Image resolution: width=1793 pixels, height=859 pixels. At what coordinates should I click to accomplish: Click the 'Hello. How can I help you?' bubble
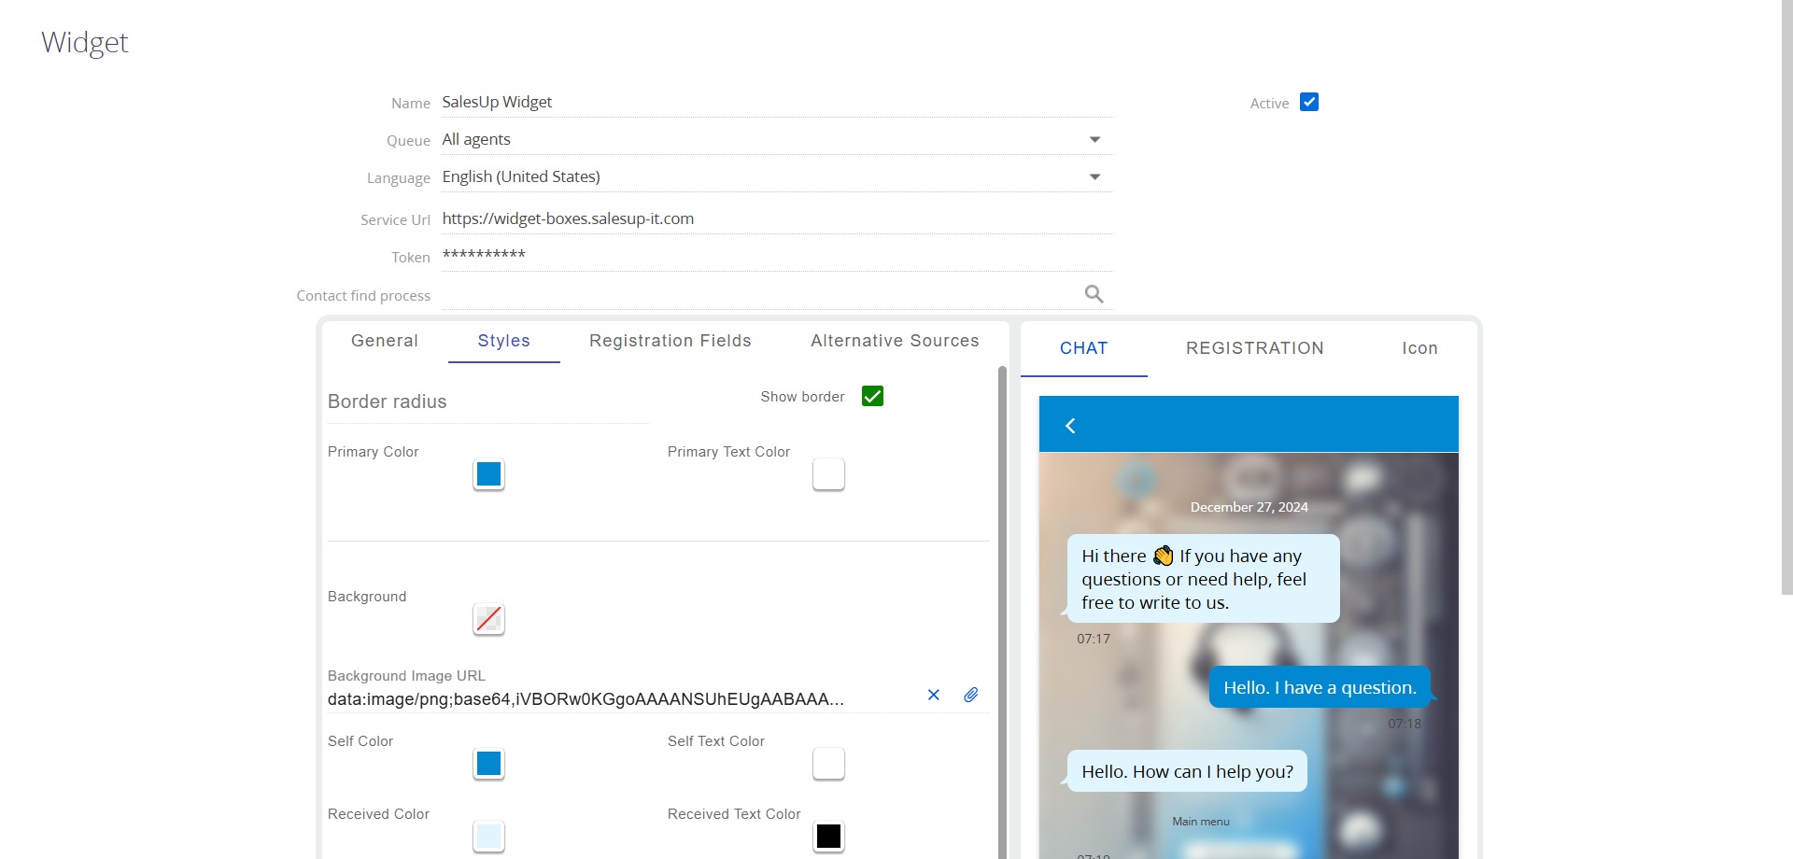click(1187, 771)
